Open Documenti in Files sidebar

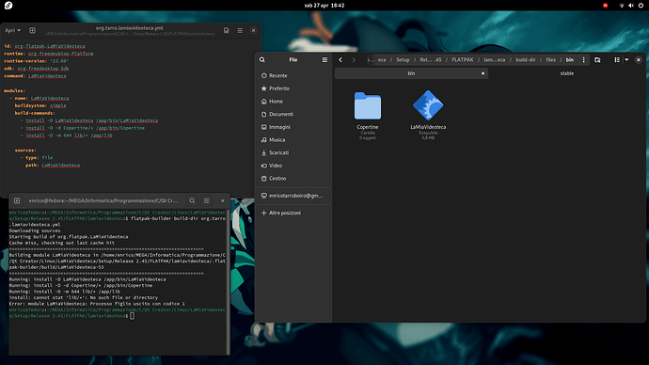293,114
